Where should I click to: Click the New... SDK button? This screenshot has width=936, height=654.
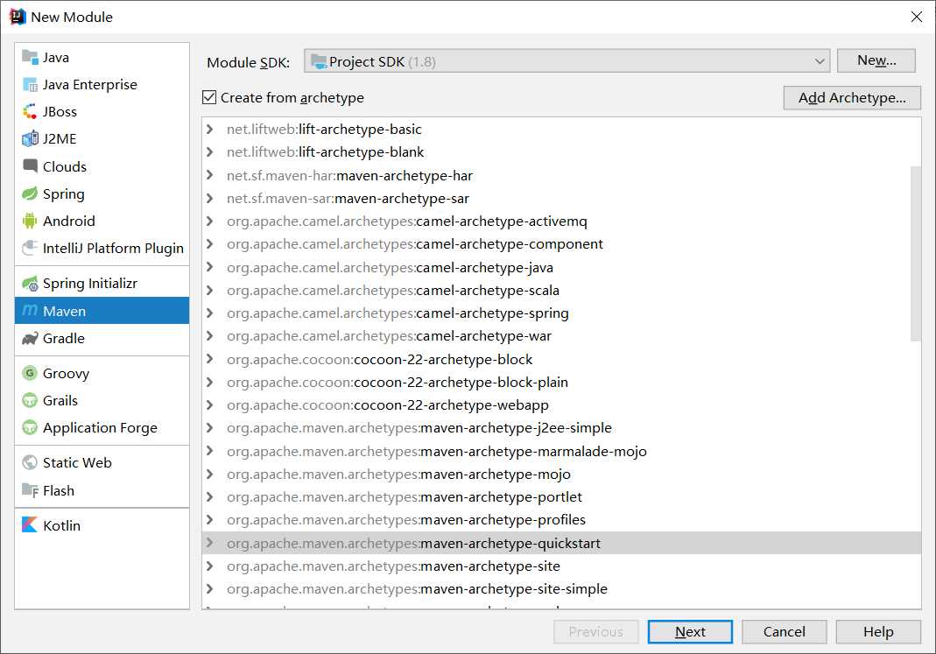coord(876,60)
